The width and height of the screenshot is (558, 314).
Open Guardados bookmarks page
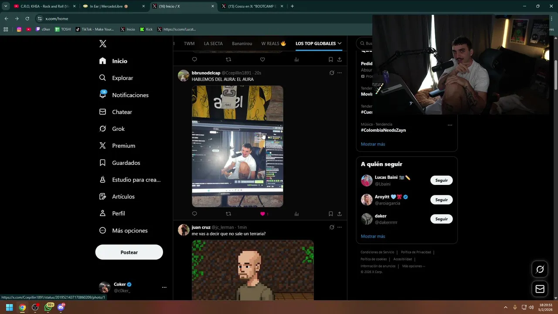119,163
